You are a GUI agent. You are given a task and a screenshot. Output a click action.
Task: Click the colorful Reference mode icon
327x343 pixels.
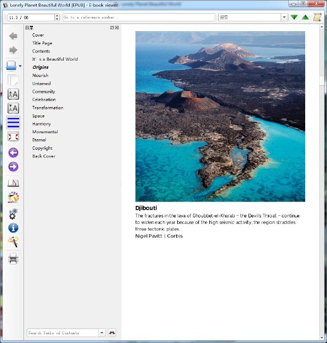click(13, 197)
